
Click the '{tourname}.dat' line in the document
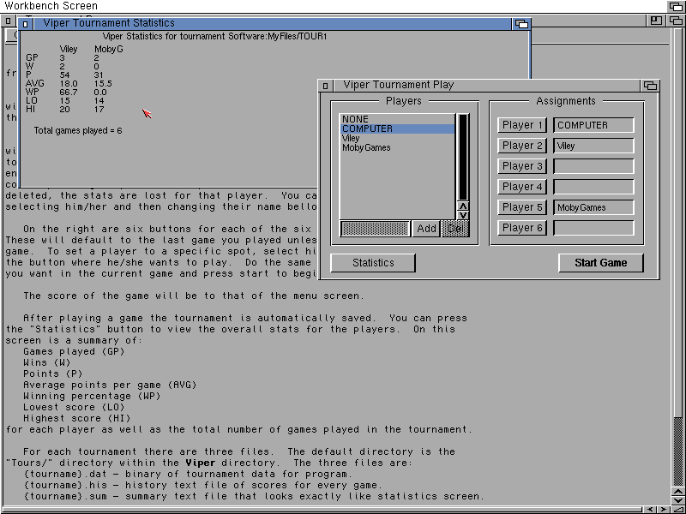(188, 475)
